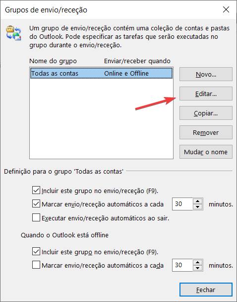Click the Fechar button
Image resolution: width=237 pixels, height=302 pixels.
[206, 290]
